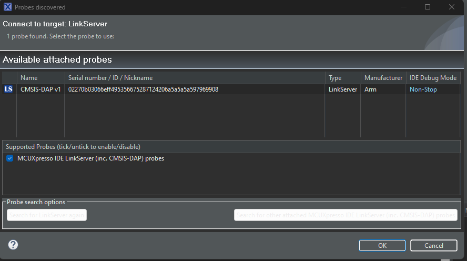Click MCUXpresso IDE LinkServer probes label
This screenshot has height=261, width=467.
click(x=90, y=158)
